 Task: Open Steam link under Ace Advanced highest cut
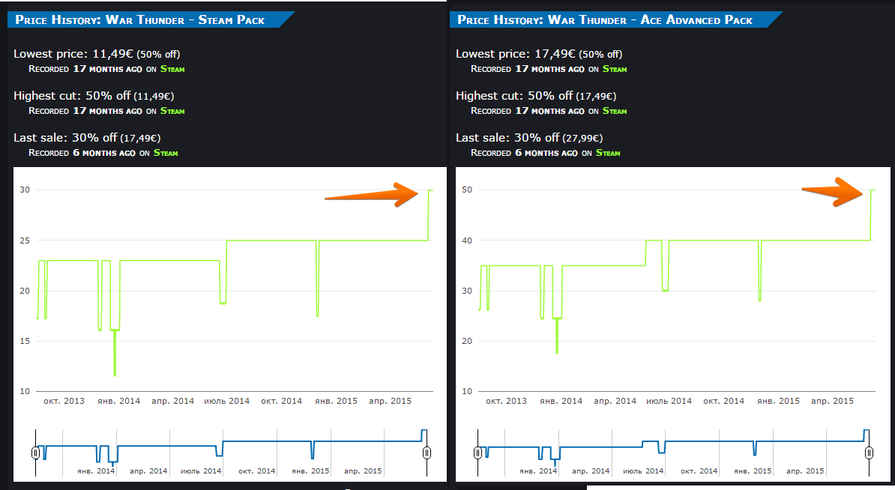tap(615, 111)
